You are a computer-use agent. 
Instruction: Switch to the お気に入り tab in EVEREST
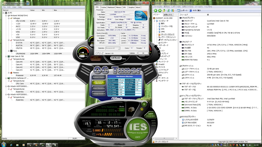tap(168, 15)
